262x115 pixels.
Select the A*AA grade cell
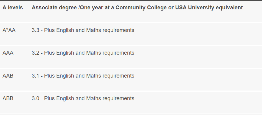coord(9,30)
